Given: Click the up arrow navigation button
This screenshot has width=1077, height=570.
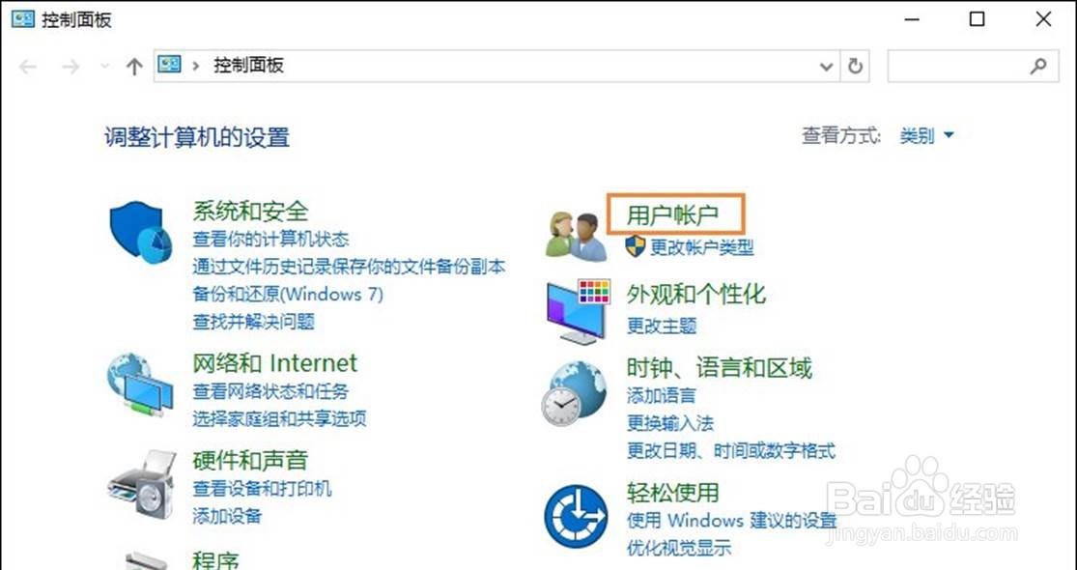Looking at the screenshot, I should click(x=134, y=67).
